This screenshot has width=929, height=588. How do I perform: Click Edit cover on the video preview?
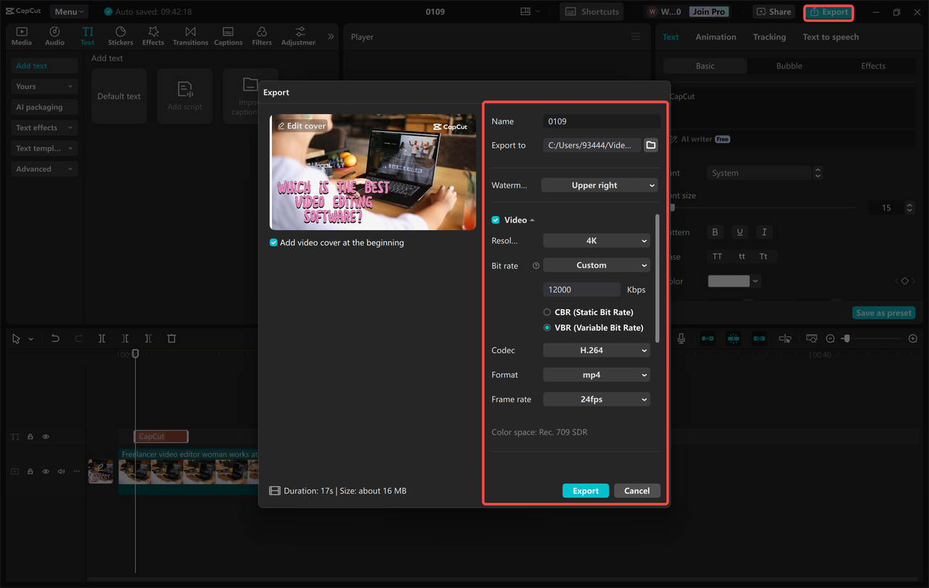click(301, 125)
